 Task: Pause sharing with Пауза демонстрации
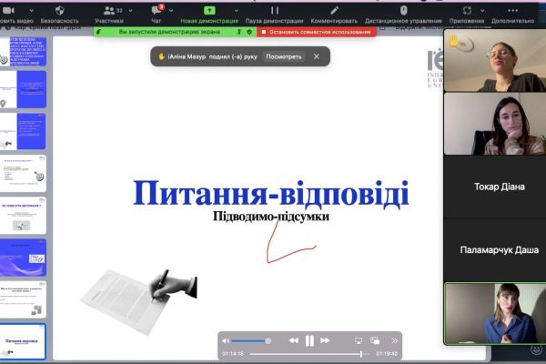276,12
